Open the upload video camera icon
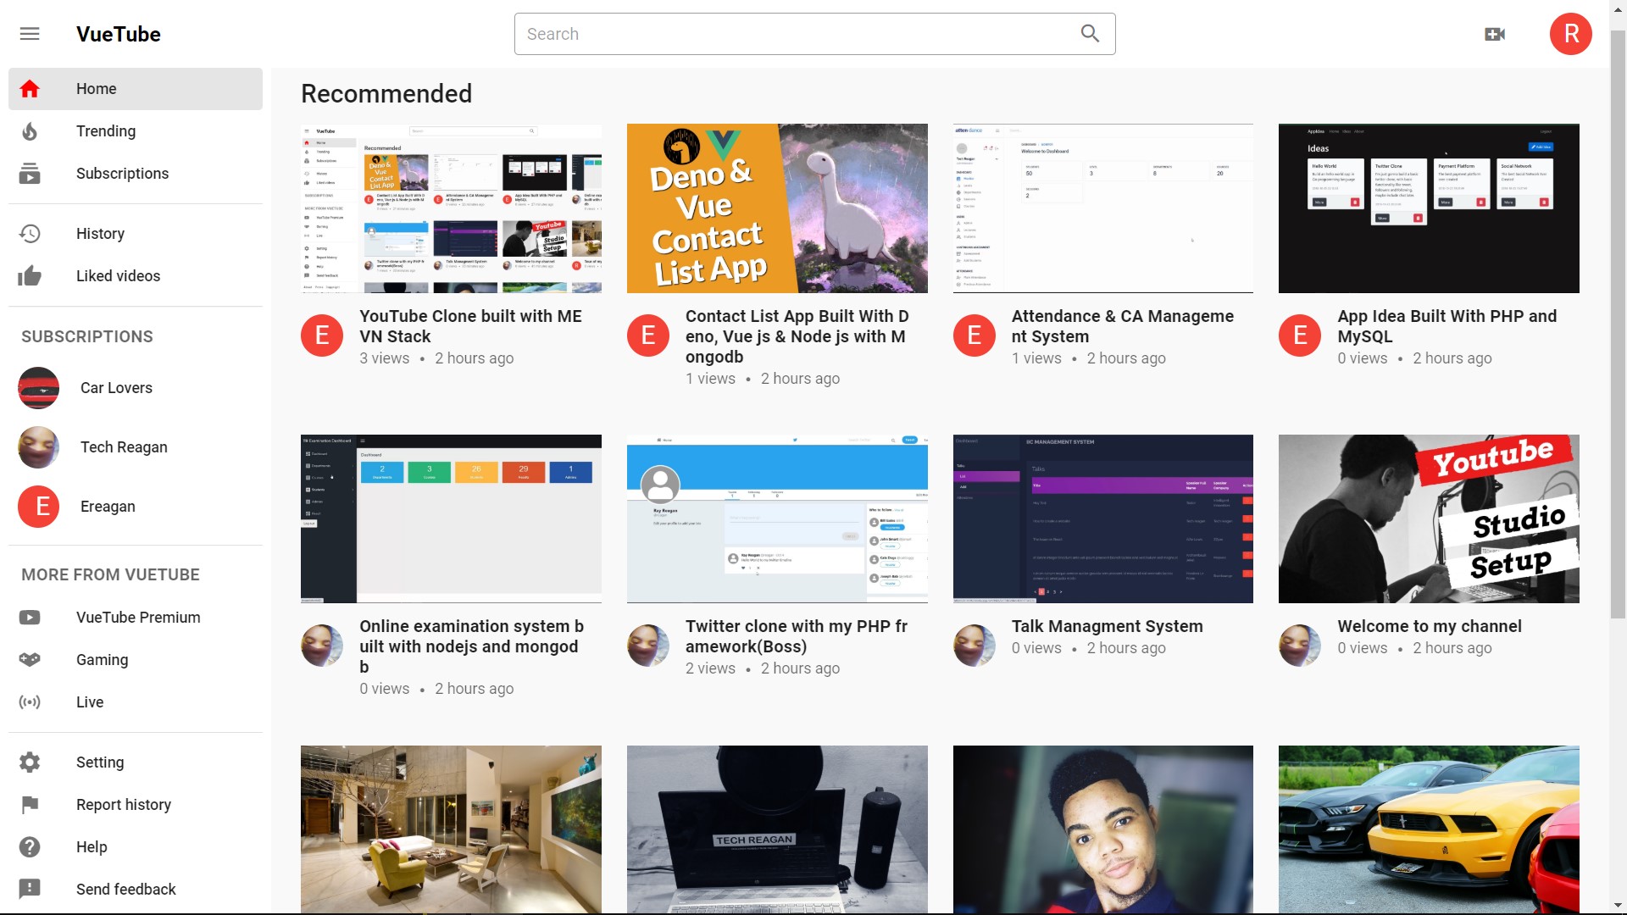Screen dimensions: 1627x915 [1495, 34]
